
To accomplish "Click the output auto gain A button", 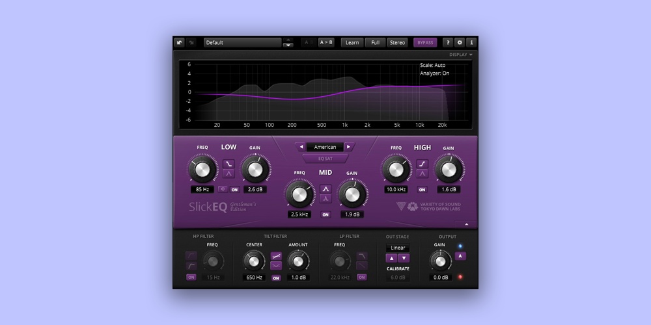I will (x=460, y=256).
